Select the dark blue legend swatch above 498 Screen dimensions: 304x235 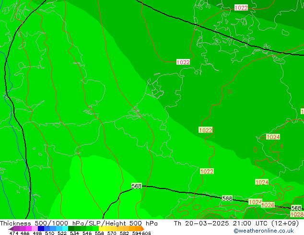pos(41,228)
